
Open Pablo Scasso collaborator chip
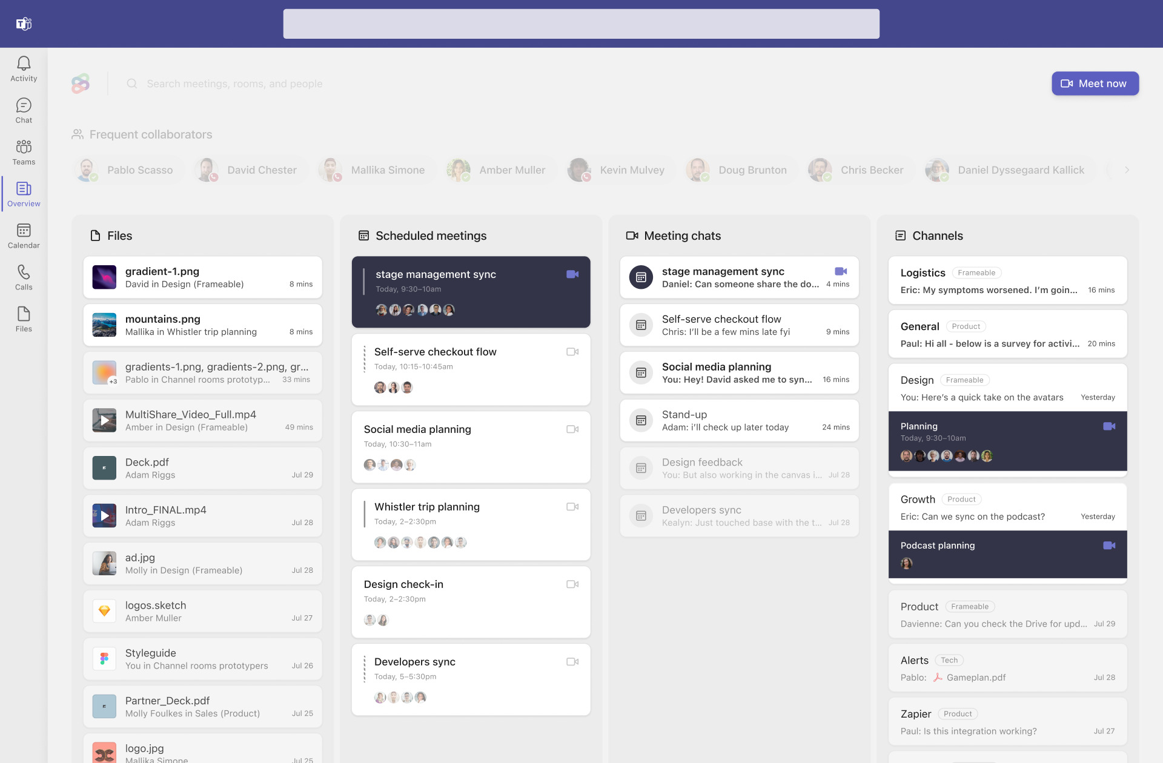126,170
